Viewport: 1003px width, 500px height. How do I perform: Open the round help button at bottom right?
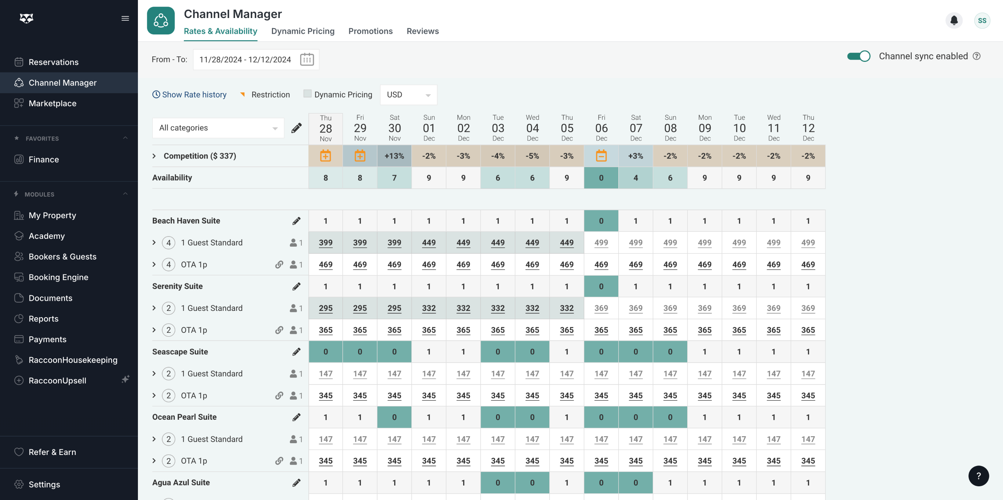tap(978, 476)
